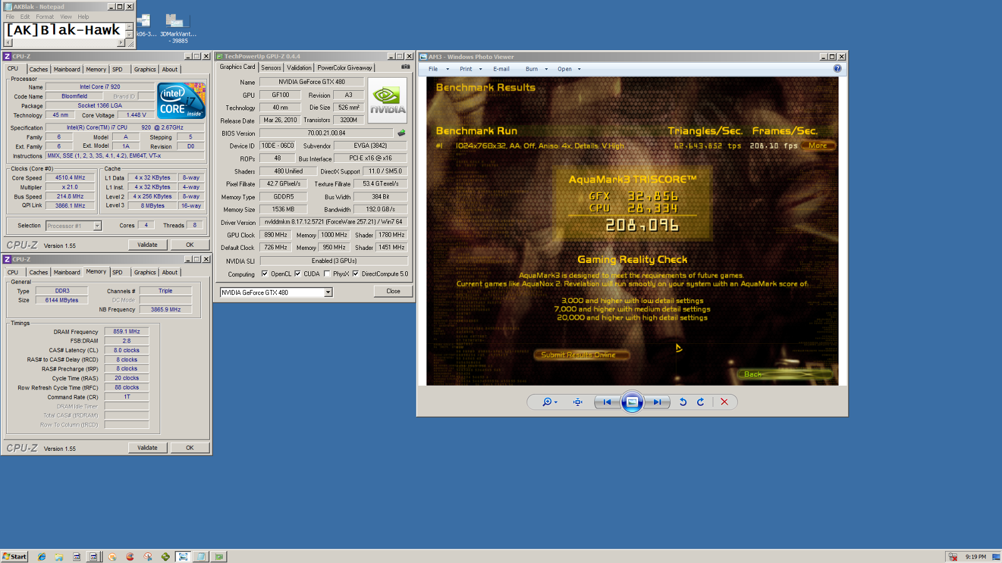Click the orange notes taskbar icon
The image size is (1002, 563).
tap(112, 556)
